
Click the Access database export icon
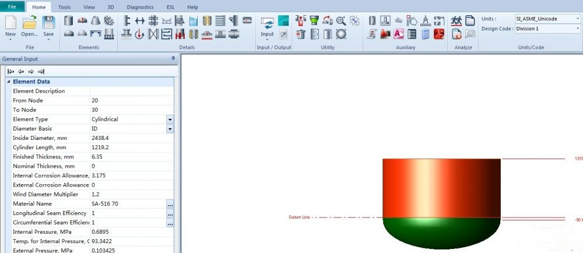point(399,34)
